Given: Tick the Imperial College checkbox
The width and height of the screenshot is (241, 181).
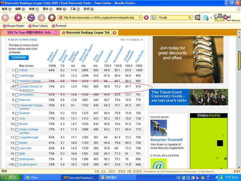Looking at the screenshot, I should [x=16, y=81].
